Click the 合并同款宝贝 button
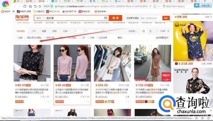This screenshot has height=121, width=213. point(162,38)
